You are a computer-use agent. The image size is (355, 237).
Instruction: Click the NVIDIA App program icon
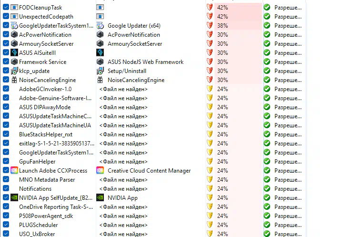(100, 197)
